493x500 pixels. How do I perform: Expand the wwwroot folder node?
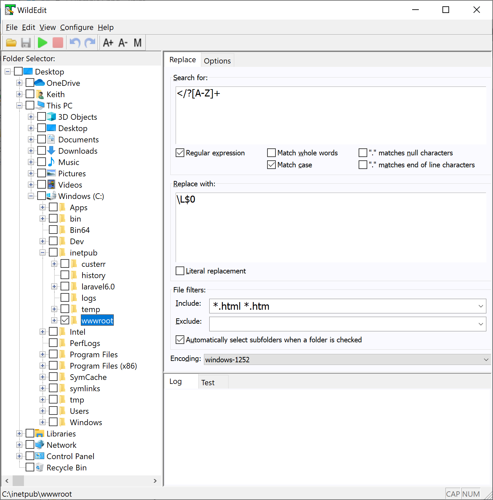pyautogui.click(x=54, y=320)
